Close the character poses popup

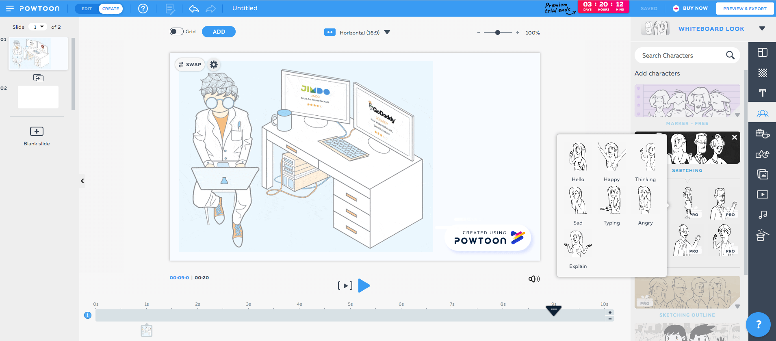pos(735,138)
